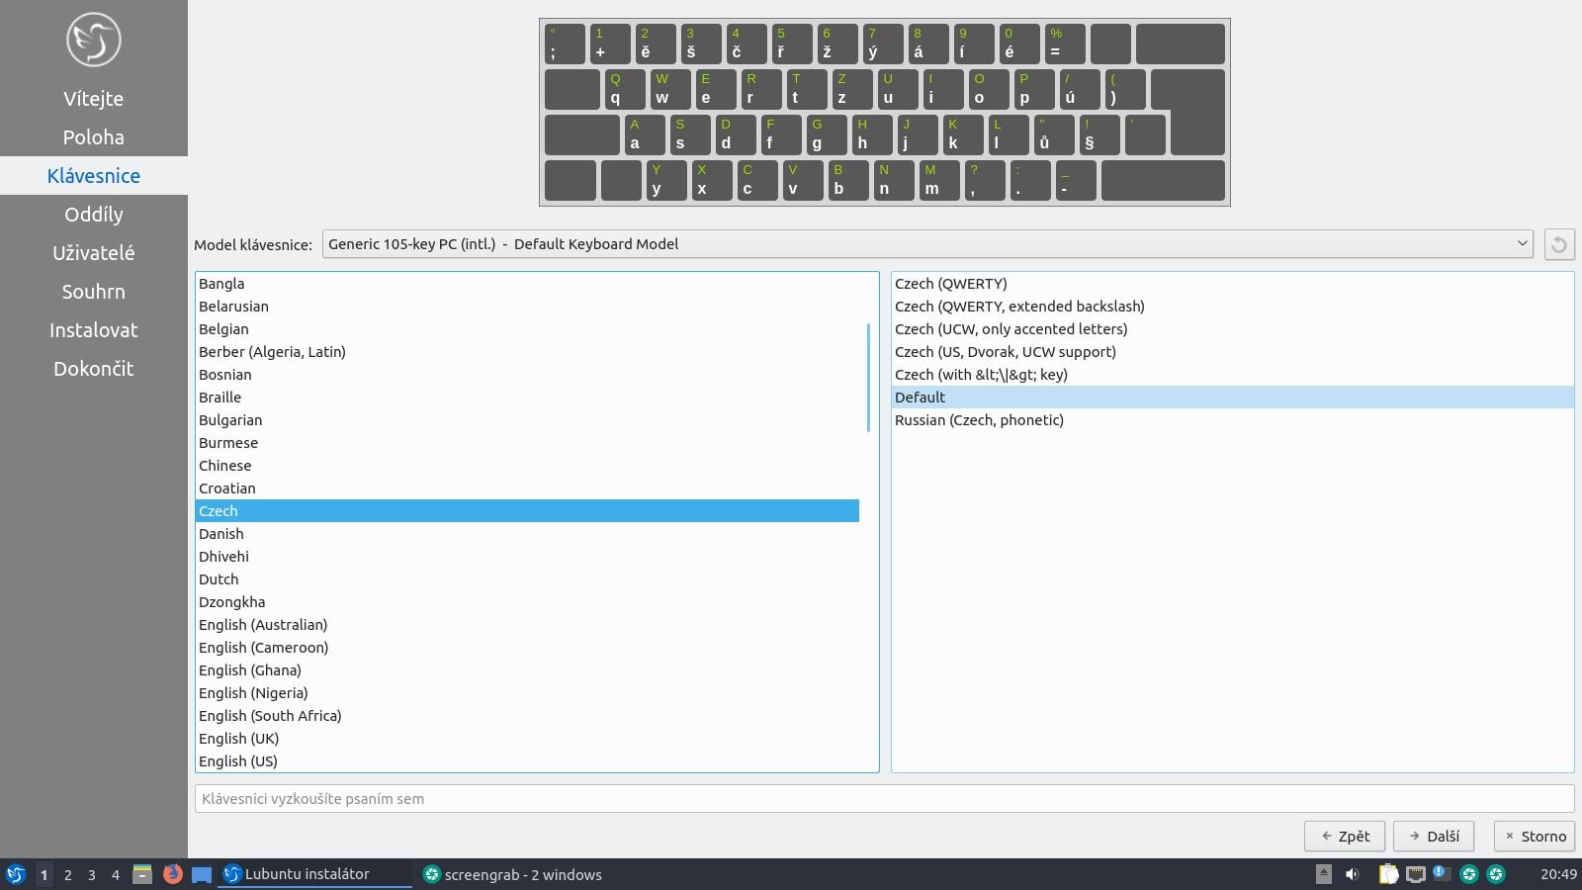The height and width of the screenshot is (890, 1582).
Task: Click the Lubuntu bird logo in the sidebar
Action: (94, 40)
